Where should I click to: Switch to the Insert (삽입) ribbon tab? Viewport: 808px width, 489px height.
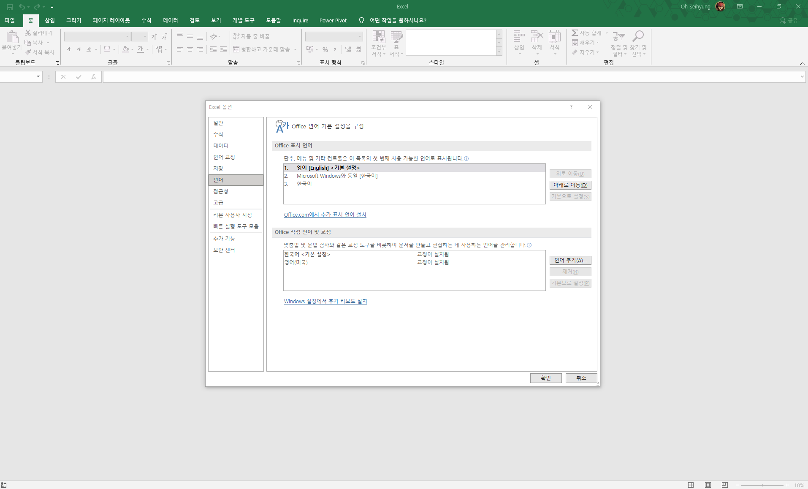(x=50, y=20)
